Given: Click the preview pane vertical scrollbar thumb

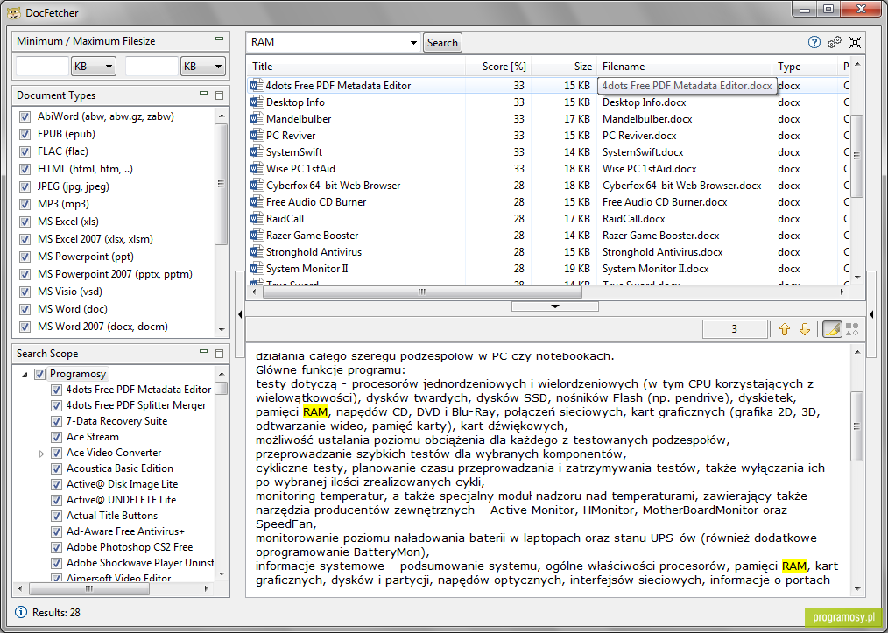Looking at the screenshot, I should (x=856, y=426).
